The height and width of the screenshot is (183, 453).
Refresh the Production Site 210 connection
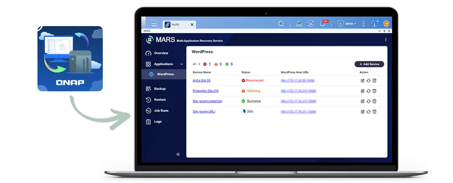pyautogui.click(x=368, y=91)
